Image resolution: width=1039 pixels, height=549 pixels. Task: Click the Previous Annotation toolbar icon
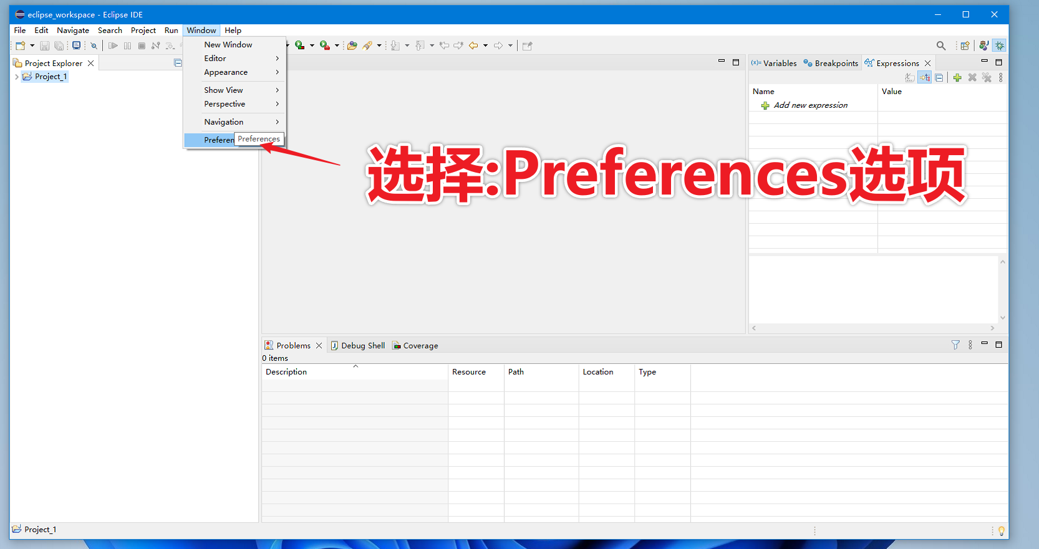(x=420, y=45)
